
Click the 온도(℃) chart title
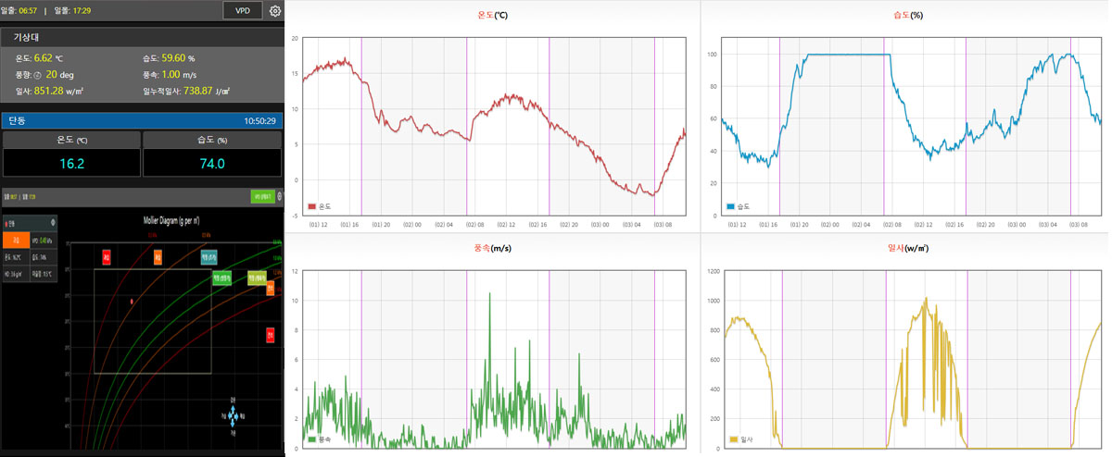[494, 16]
